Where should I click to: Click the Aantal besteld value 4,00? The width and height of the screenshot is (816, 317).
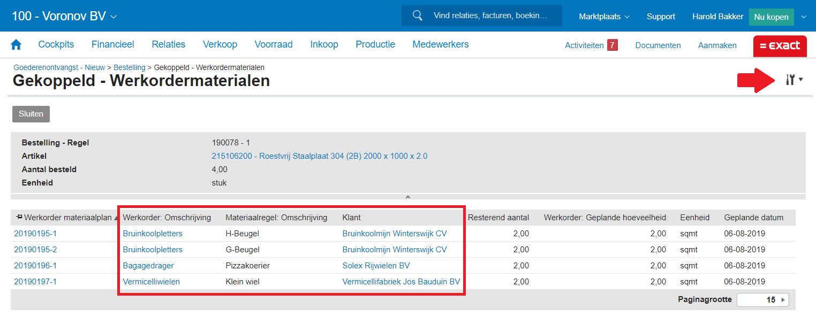coord(220,169)
